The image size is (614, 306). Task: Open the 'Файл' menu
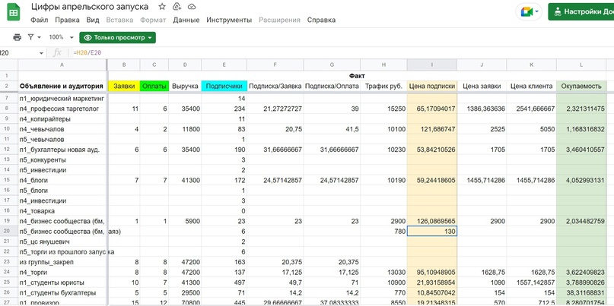point(40,21)
